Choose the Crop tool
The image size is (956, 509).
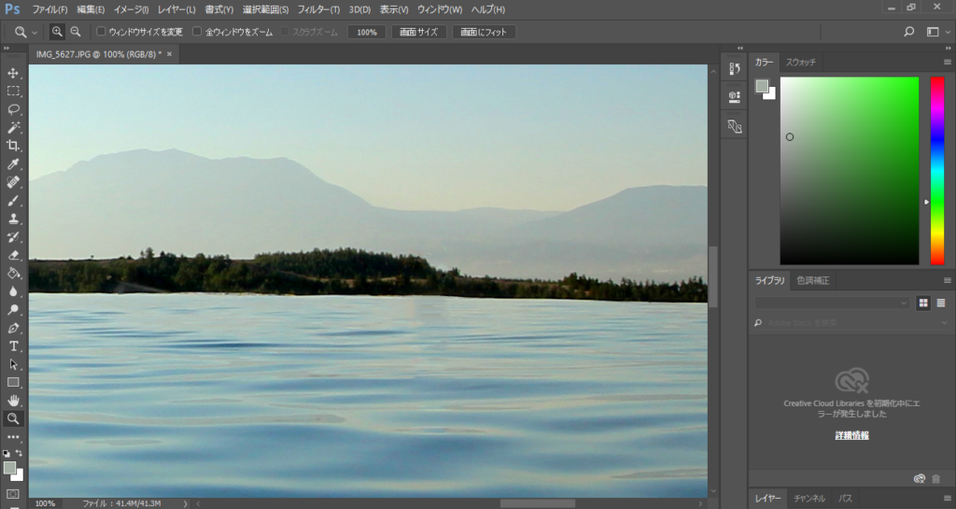pyautogui.click(x=13, y=146)
